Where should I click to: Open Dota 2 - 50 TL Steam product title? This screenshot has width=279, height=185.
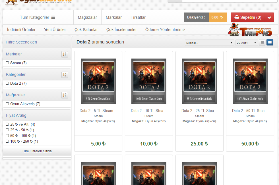coord(250,111)
